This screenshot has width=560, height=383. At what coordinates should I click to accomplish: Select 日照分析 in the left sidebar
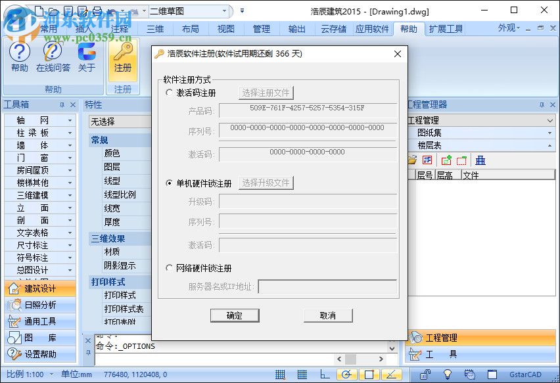point(39,305)
